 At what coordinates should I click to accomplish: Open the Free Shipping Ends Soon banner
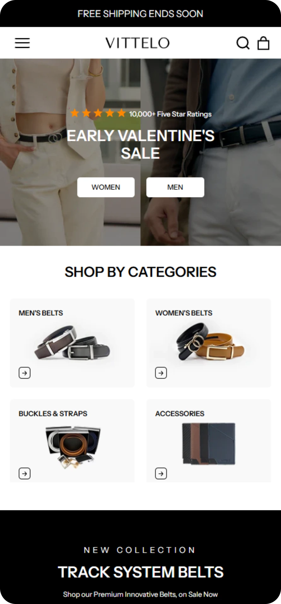(x=140, y=14)
